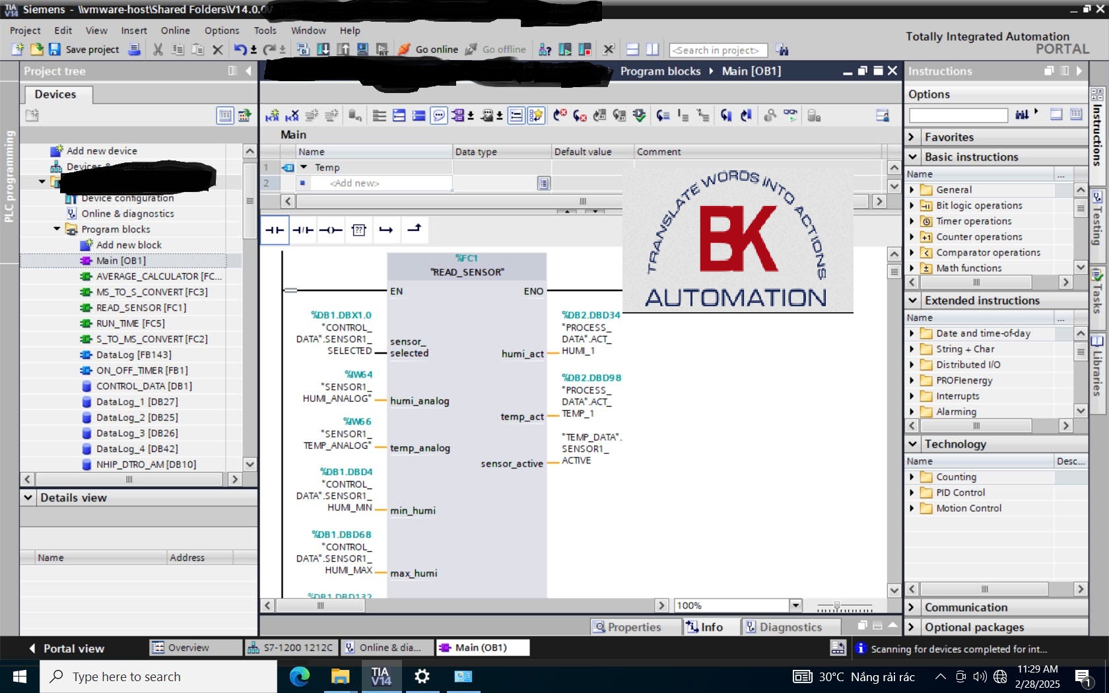Viewport: 1109px width, 693px height.
Task: Click the Cut scissors icon
Action: (158, 49)
